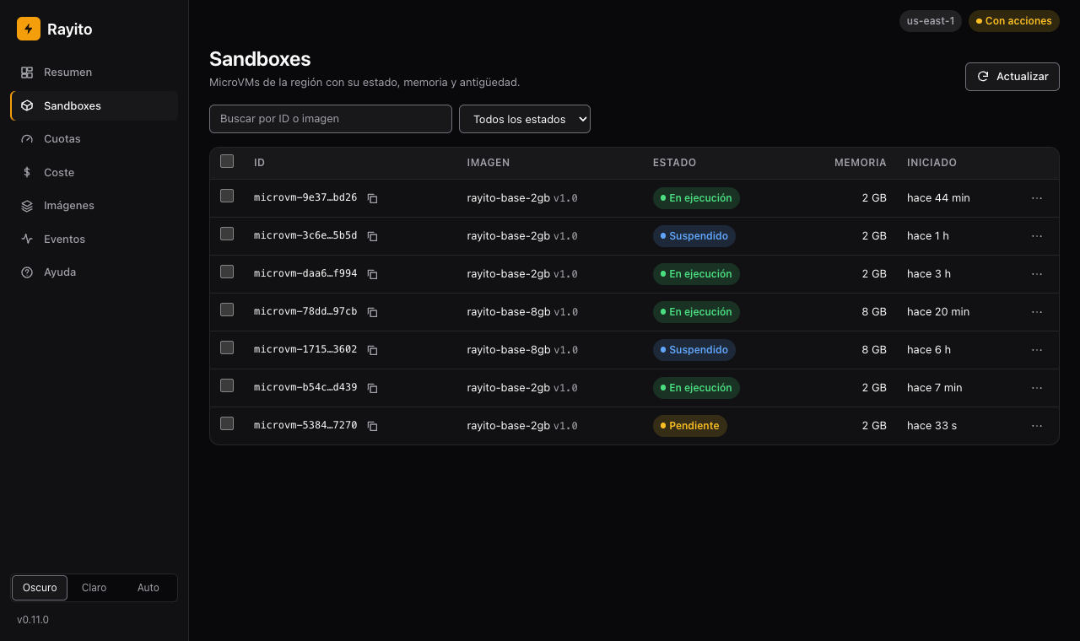The image size is (1080, 641).
Task: Tick checkbox for pending microvm-5384…7270
Action: point(227,423)
